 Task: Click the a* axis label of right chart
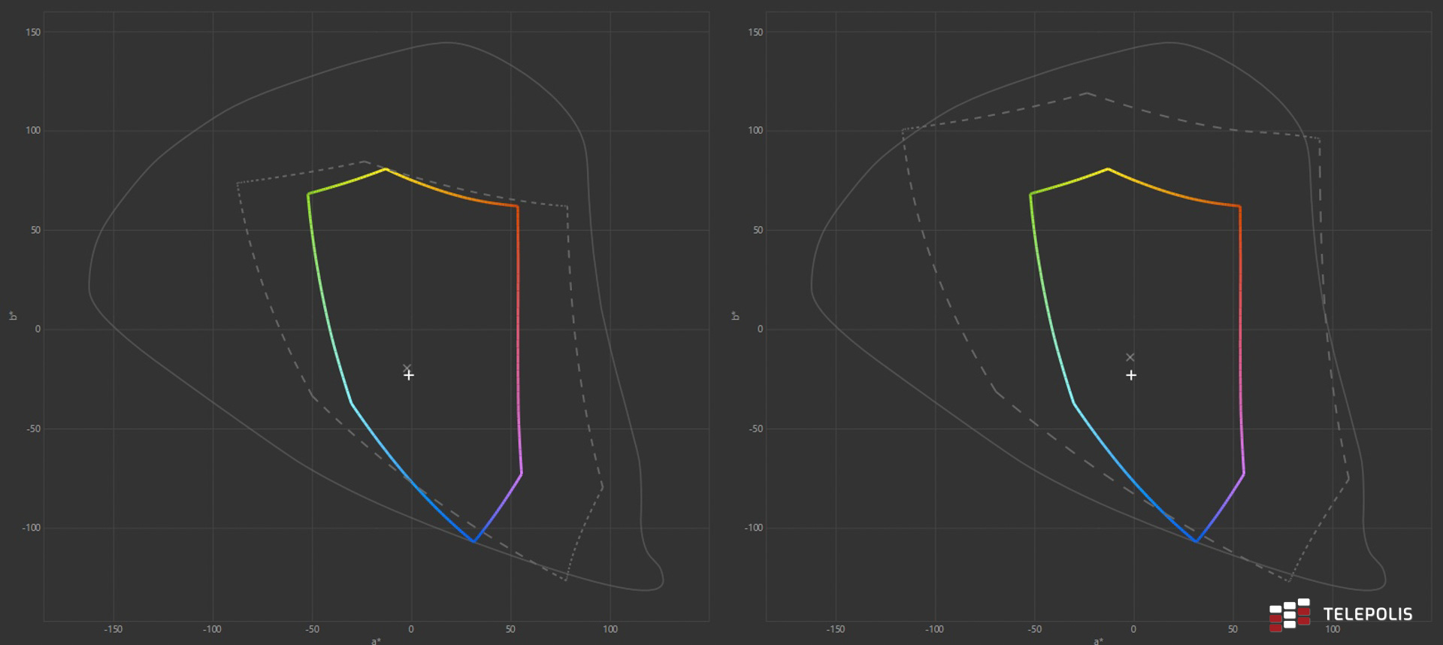coord(1098,640)
